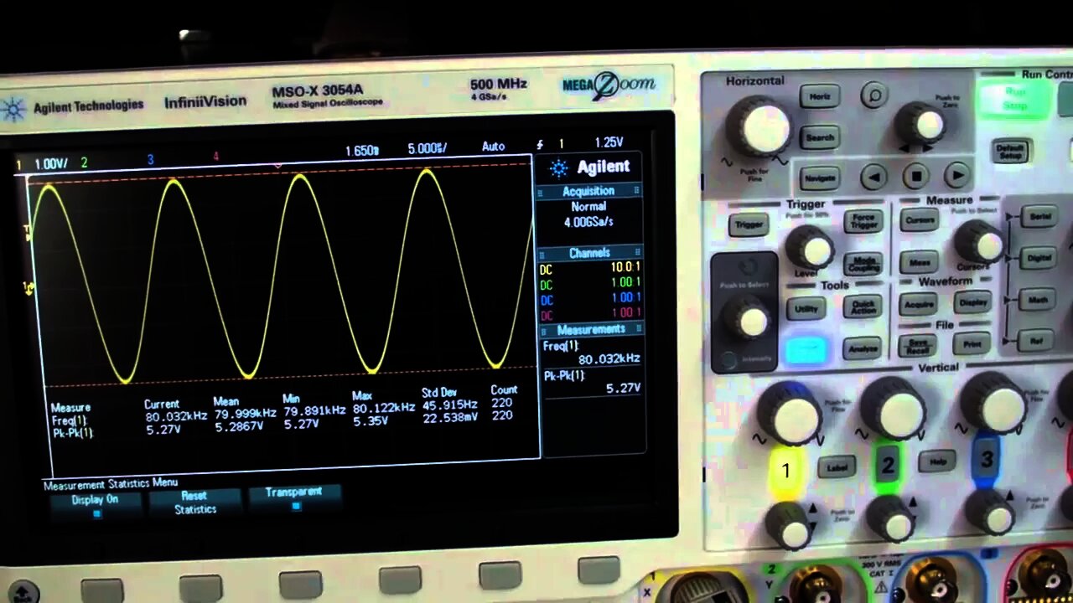Viewport: 1073px width, 603px height.
Task: Select the Reset Statistics softkey
Action: [x=194, y=502]
